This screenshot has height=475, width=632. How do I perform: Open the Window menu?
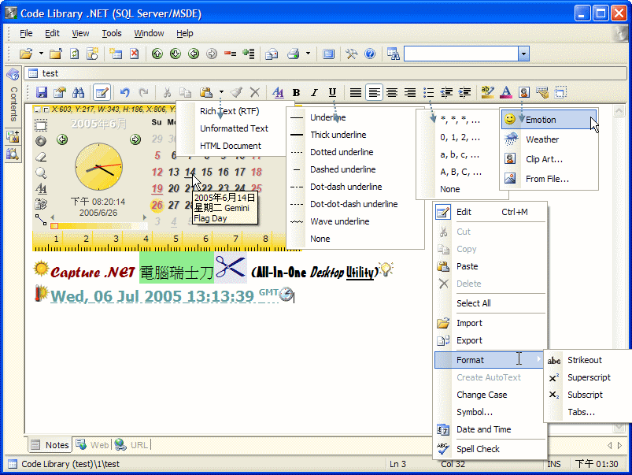point(149,33)
